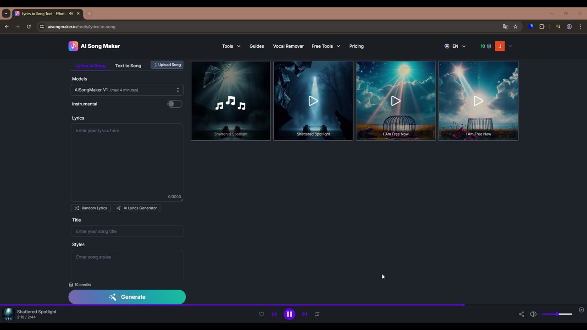Click the Random Lyrics button

tap(90, 208)
